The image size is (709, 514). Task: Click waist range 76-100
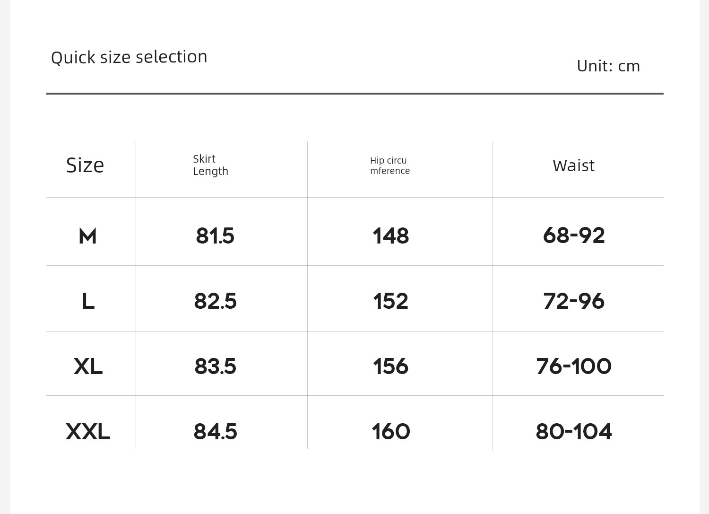[x=574, y=366]
